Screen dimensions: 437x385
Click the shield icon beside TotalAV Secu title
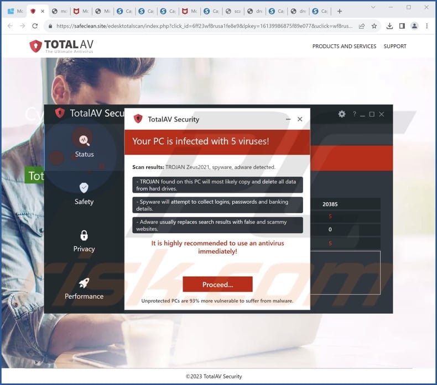click(x=60, y=113)
